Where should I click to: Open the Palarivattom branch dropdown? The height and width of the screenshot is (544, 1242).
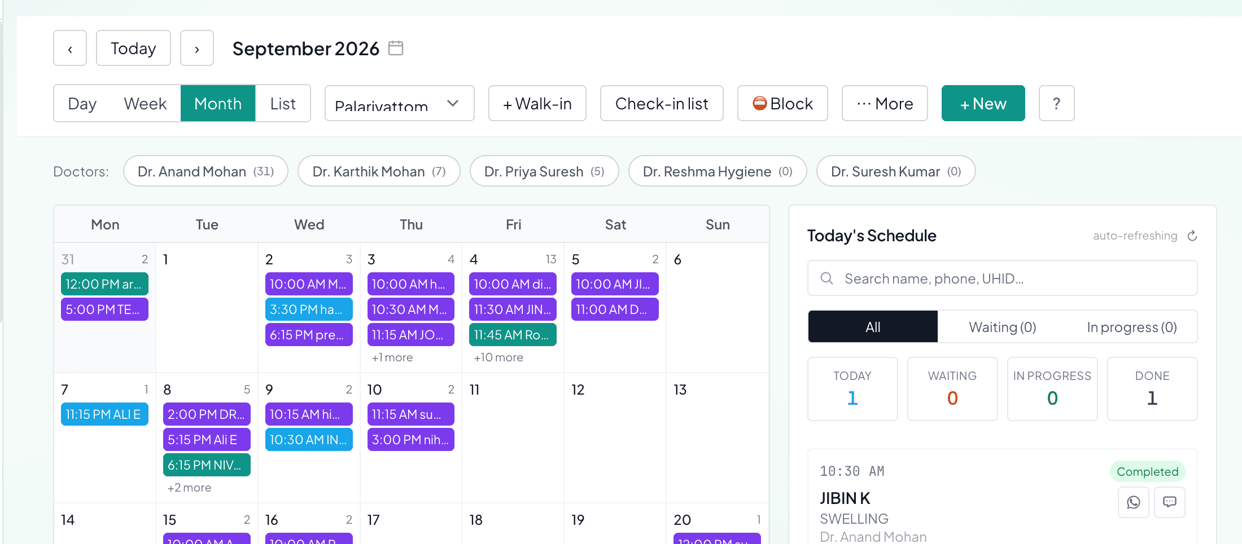click(x=400, y=104)
